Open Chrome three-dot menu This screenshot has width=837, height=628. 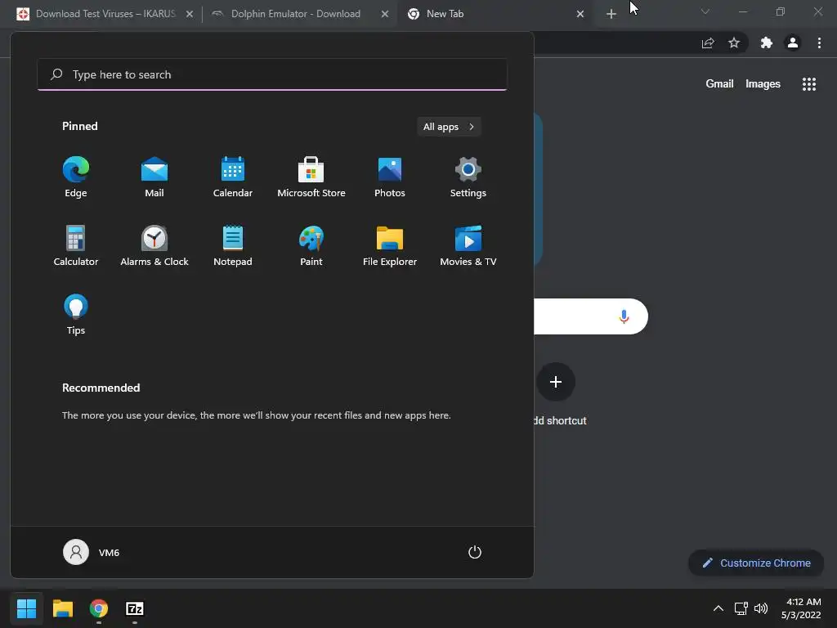pos(819,43)
